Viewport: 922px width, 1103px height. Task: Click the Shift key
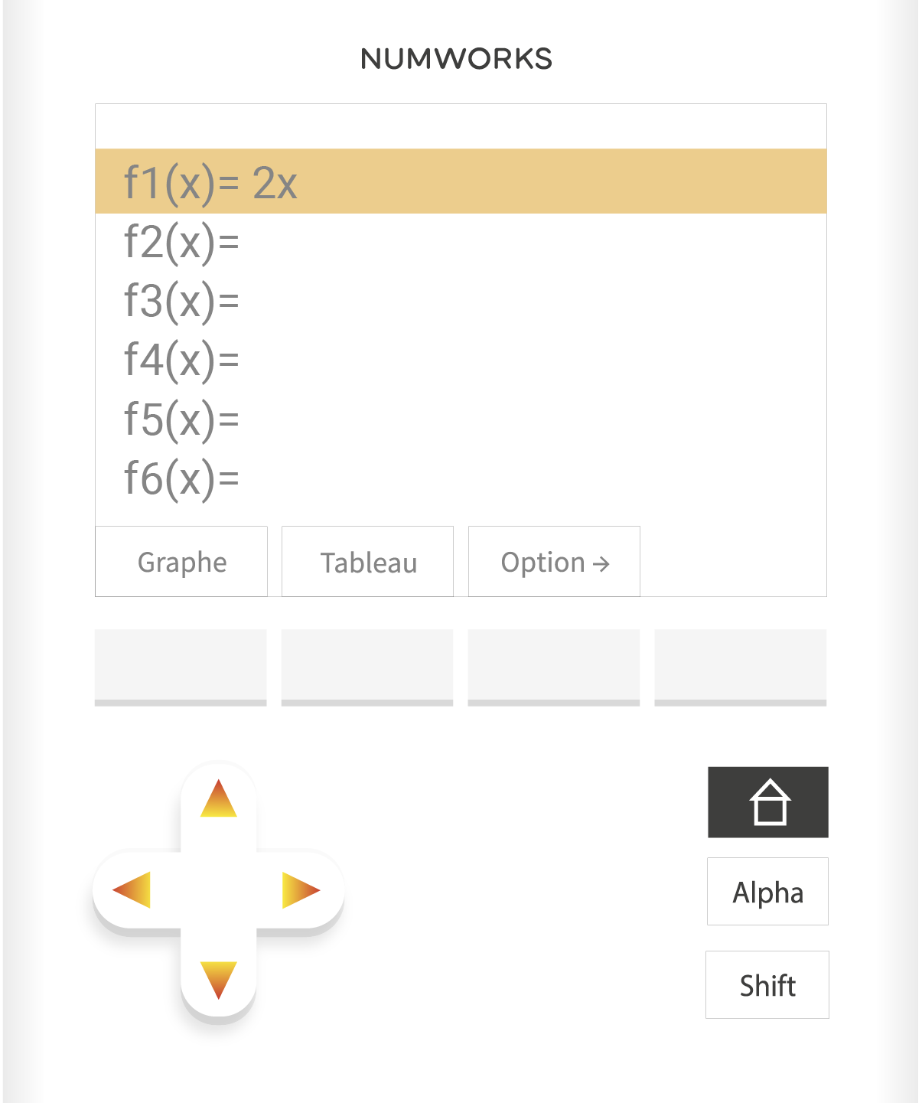(x=767, y=985)
